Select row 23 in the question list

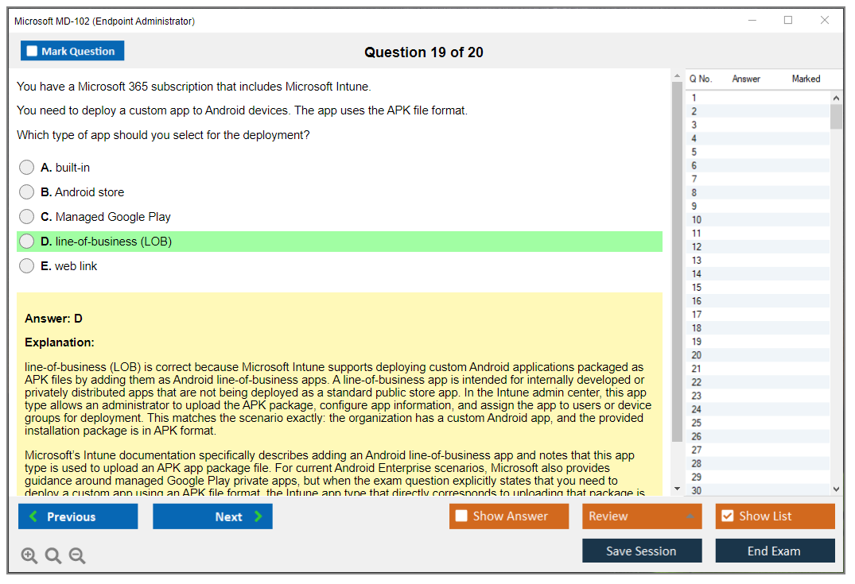pos(758,396)
